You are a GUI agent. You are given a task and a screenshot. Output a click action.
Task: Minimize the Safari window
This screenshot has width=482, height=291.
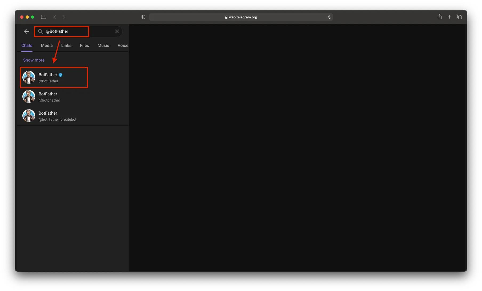27,17
